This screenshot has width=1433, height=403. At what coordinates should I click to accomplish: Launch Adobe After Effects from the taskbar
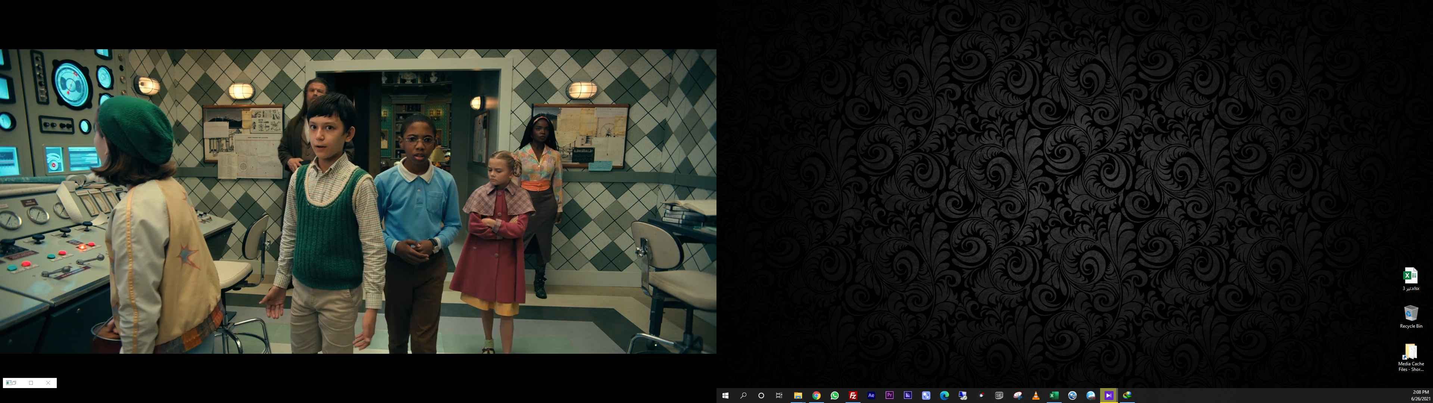(871, 395)
